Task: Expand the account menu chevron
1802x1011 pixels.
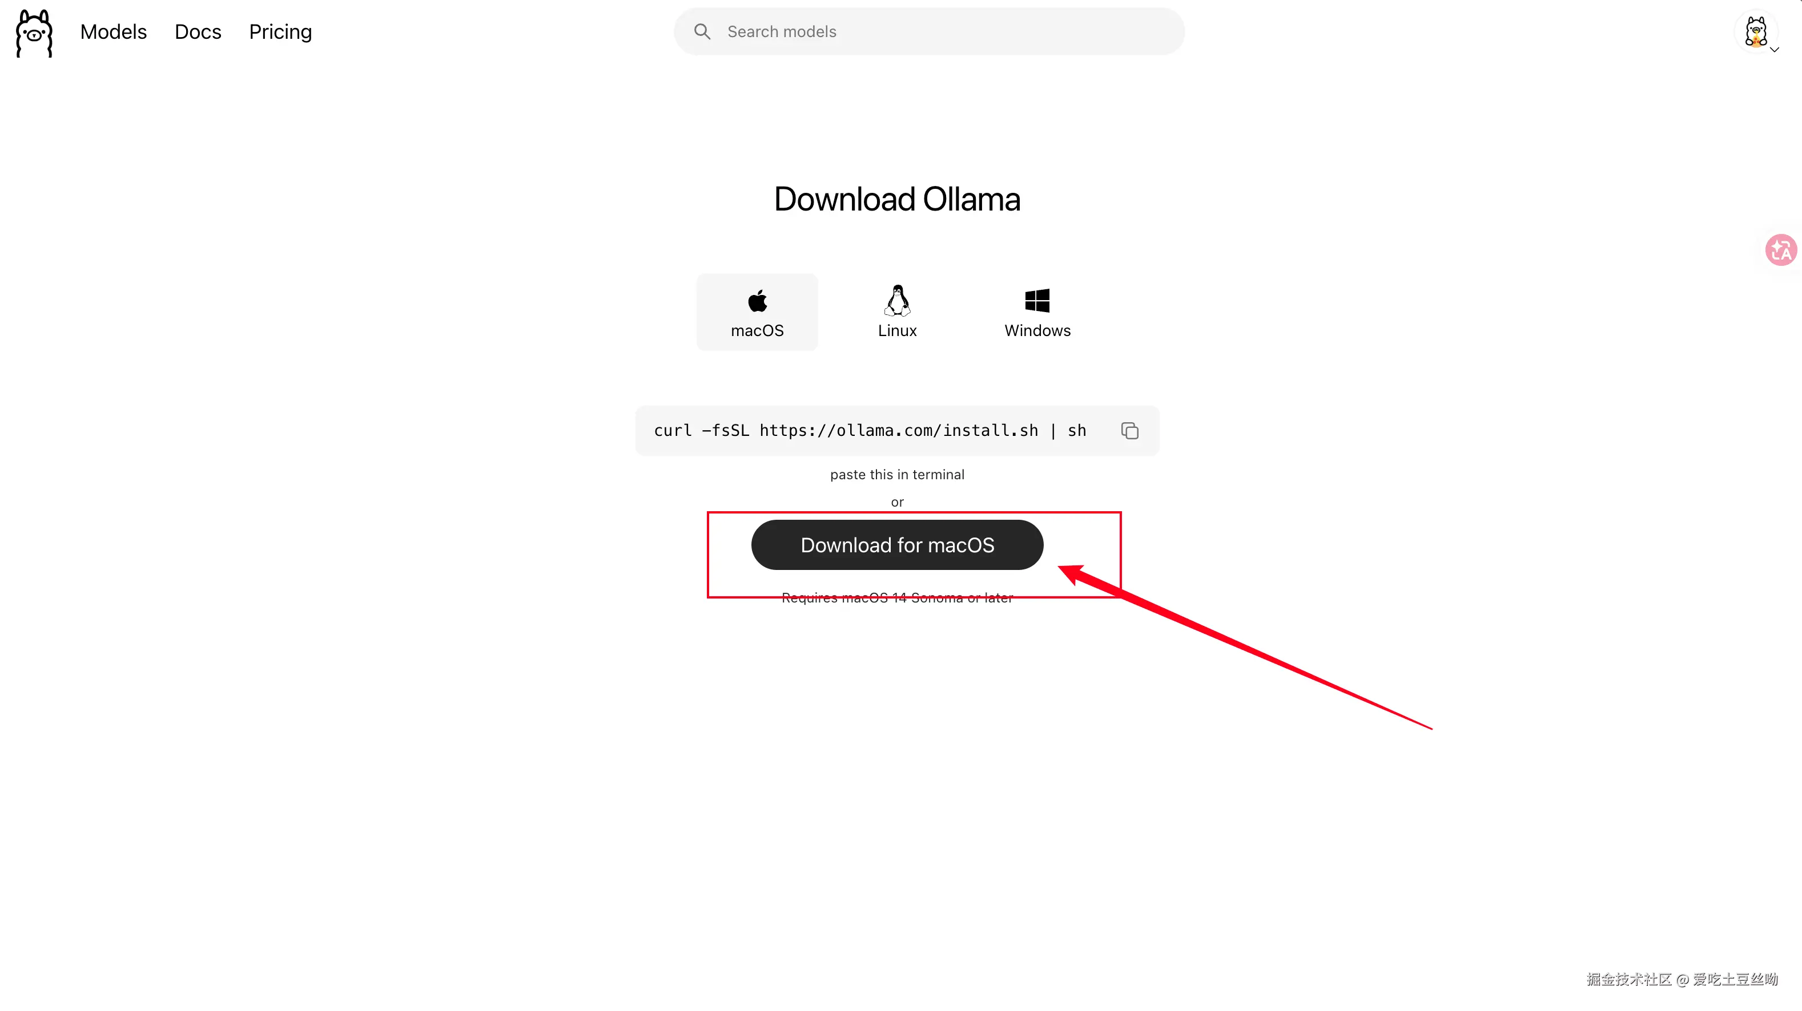Action: (x=1775, y=50)
